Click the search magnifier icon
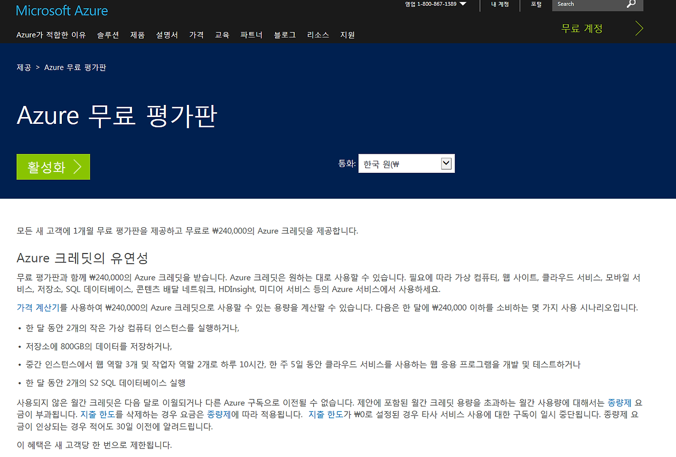This screenshot has width=676, height=457. (631, 4)
